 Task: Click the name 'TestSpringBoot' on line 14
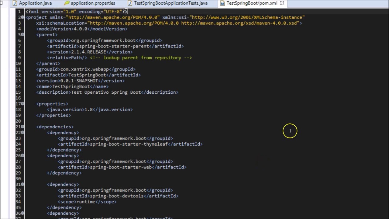[71, 87]
